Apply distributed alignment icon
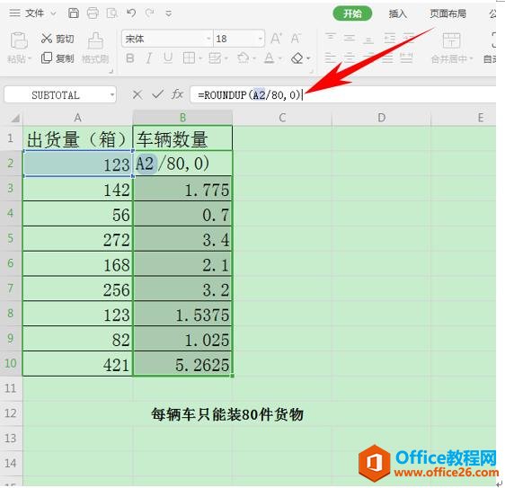Image resolution: width=505 pixels, height=488 pixels. (406, 58)
